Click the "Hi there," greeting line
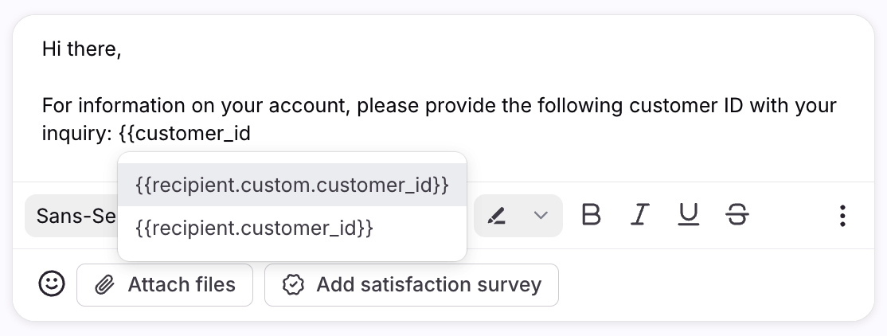The image size is (887, 336). coord(81,49)
